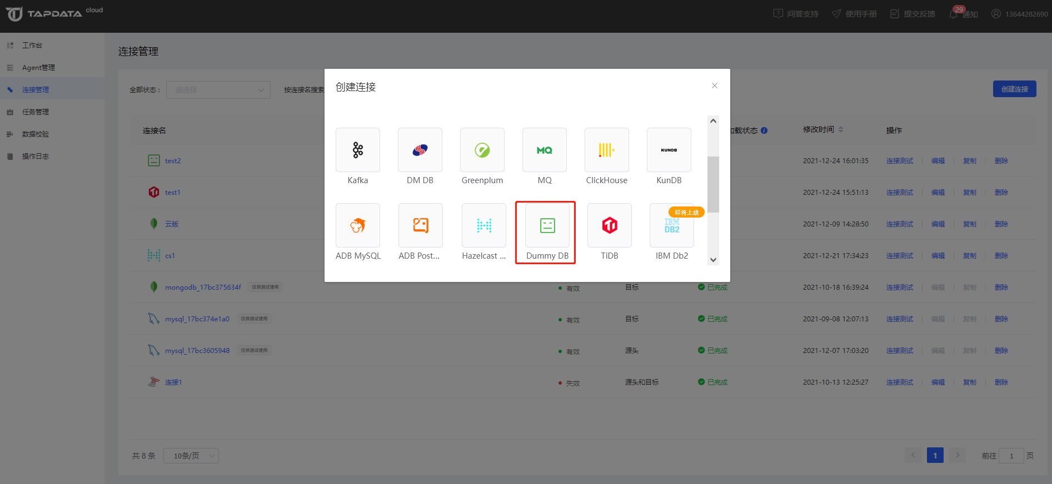
Task: Go to page 1 in pagination
Action: (x=935, y=456)
